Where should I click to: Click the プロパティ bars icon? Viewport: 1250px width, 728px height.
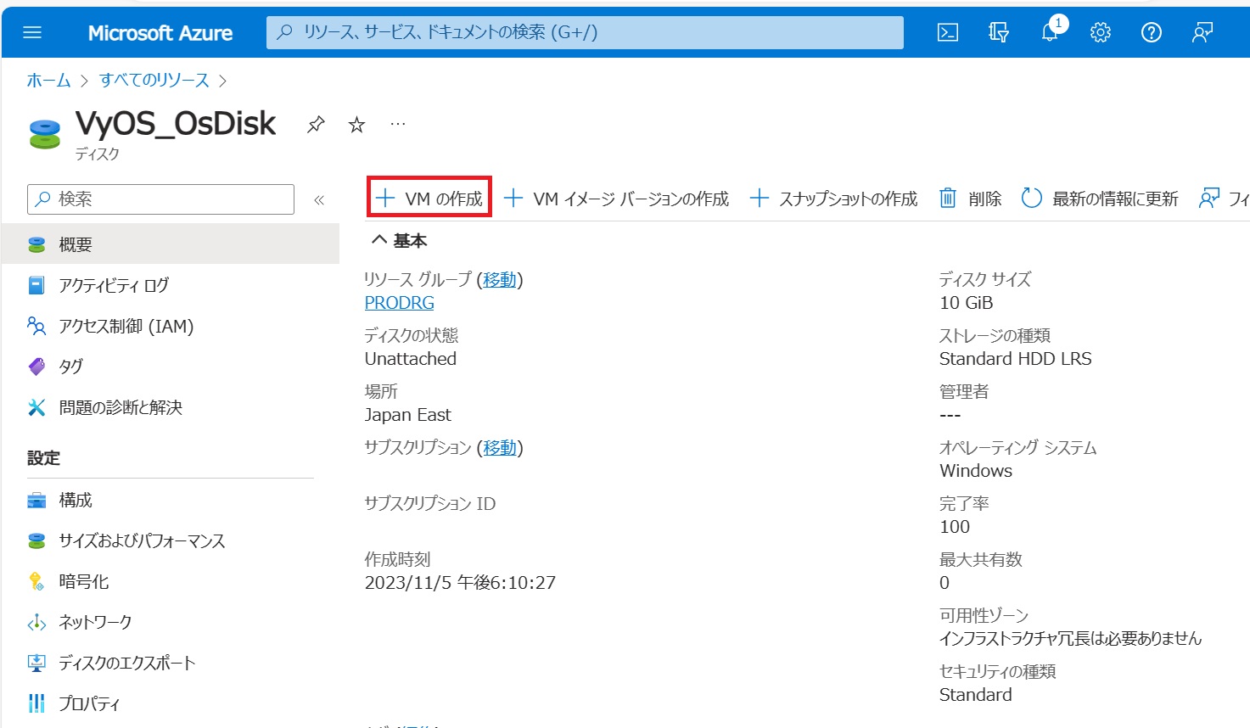[36, 703]
